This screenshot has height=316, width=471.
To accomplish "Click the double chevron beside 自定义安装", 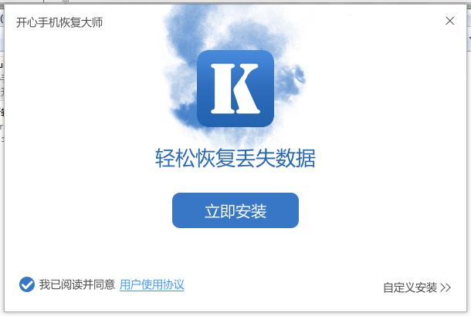I will (446, 287).
